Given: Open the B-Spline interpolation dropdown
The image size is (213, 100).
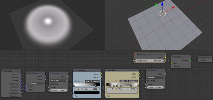Looking at the screenshot, I should click(x=133, y=81).
